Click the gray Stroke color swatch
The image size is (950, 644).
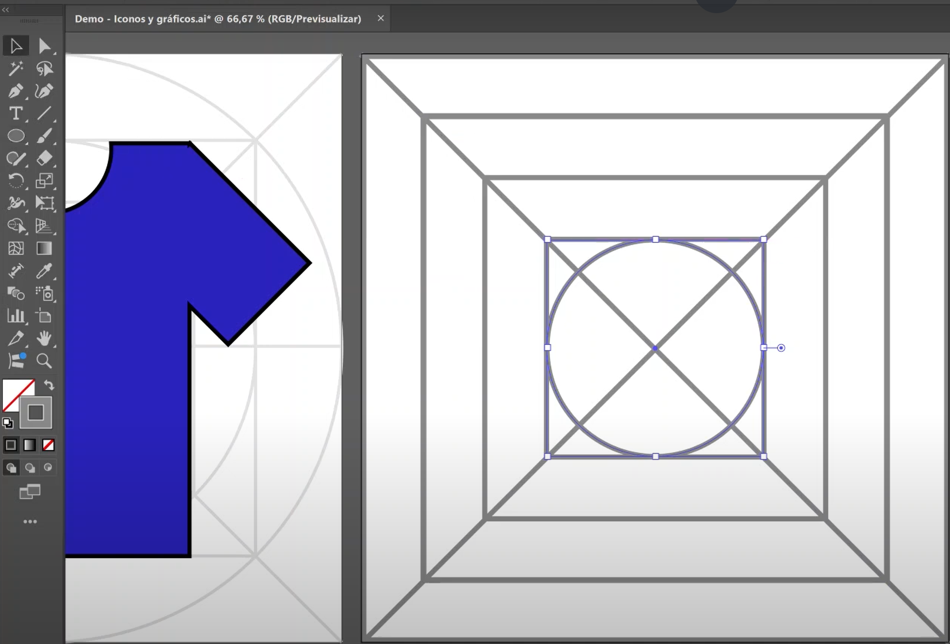tap(36, 412)
